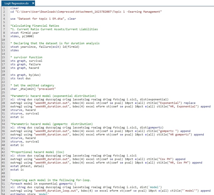Click 'estat ic' on line 40
This screenshot has width=214, height=195.
17,145
